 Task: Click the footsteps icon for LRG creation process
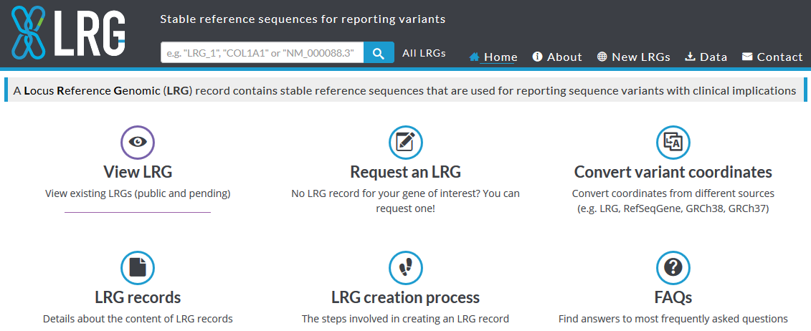[405, 267]
